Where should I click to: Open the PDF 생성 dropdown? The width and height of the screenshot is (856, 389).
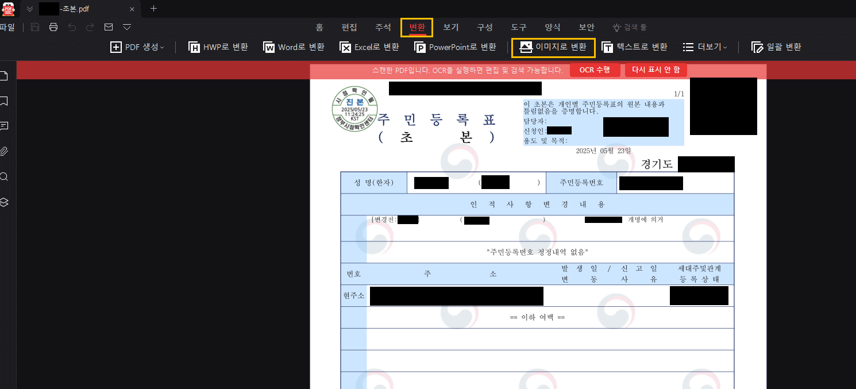pos(137,47)
